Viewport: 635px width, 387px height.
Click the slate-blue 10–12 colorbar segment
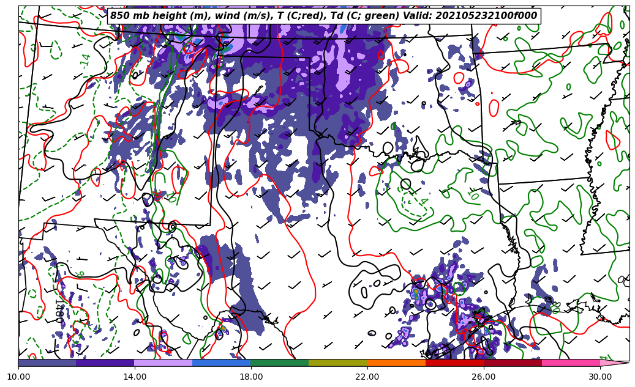pyautogui.click(x=47, y=363)
